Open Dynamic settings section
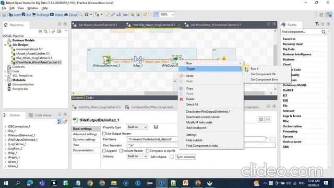This screenshot has width=334, height=188. point(84,139)
